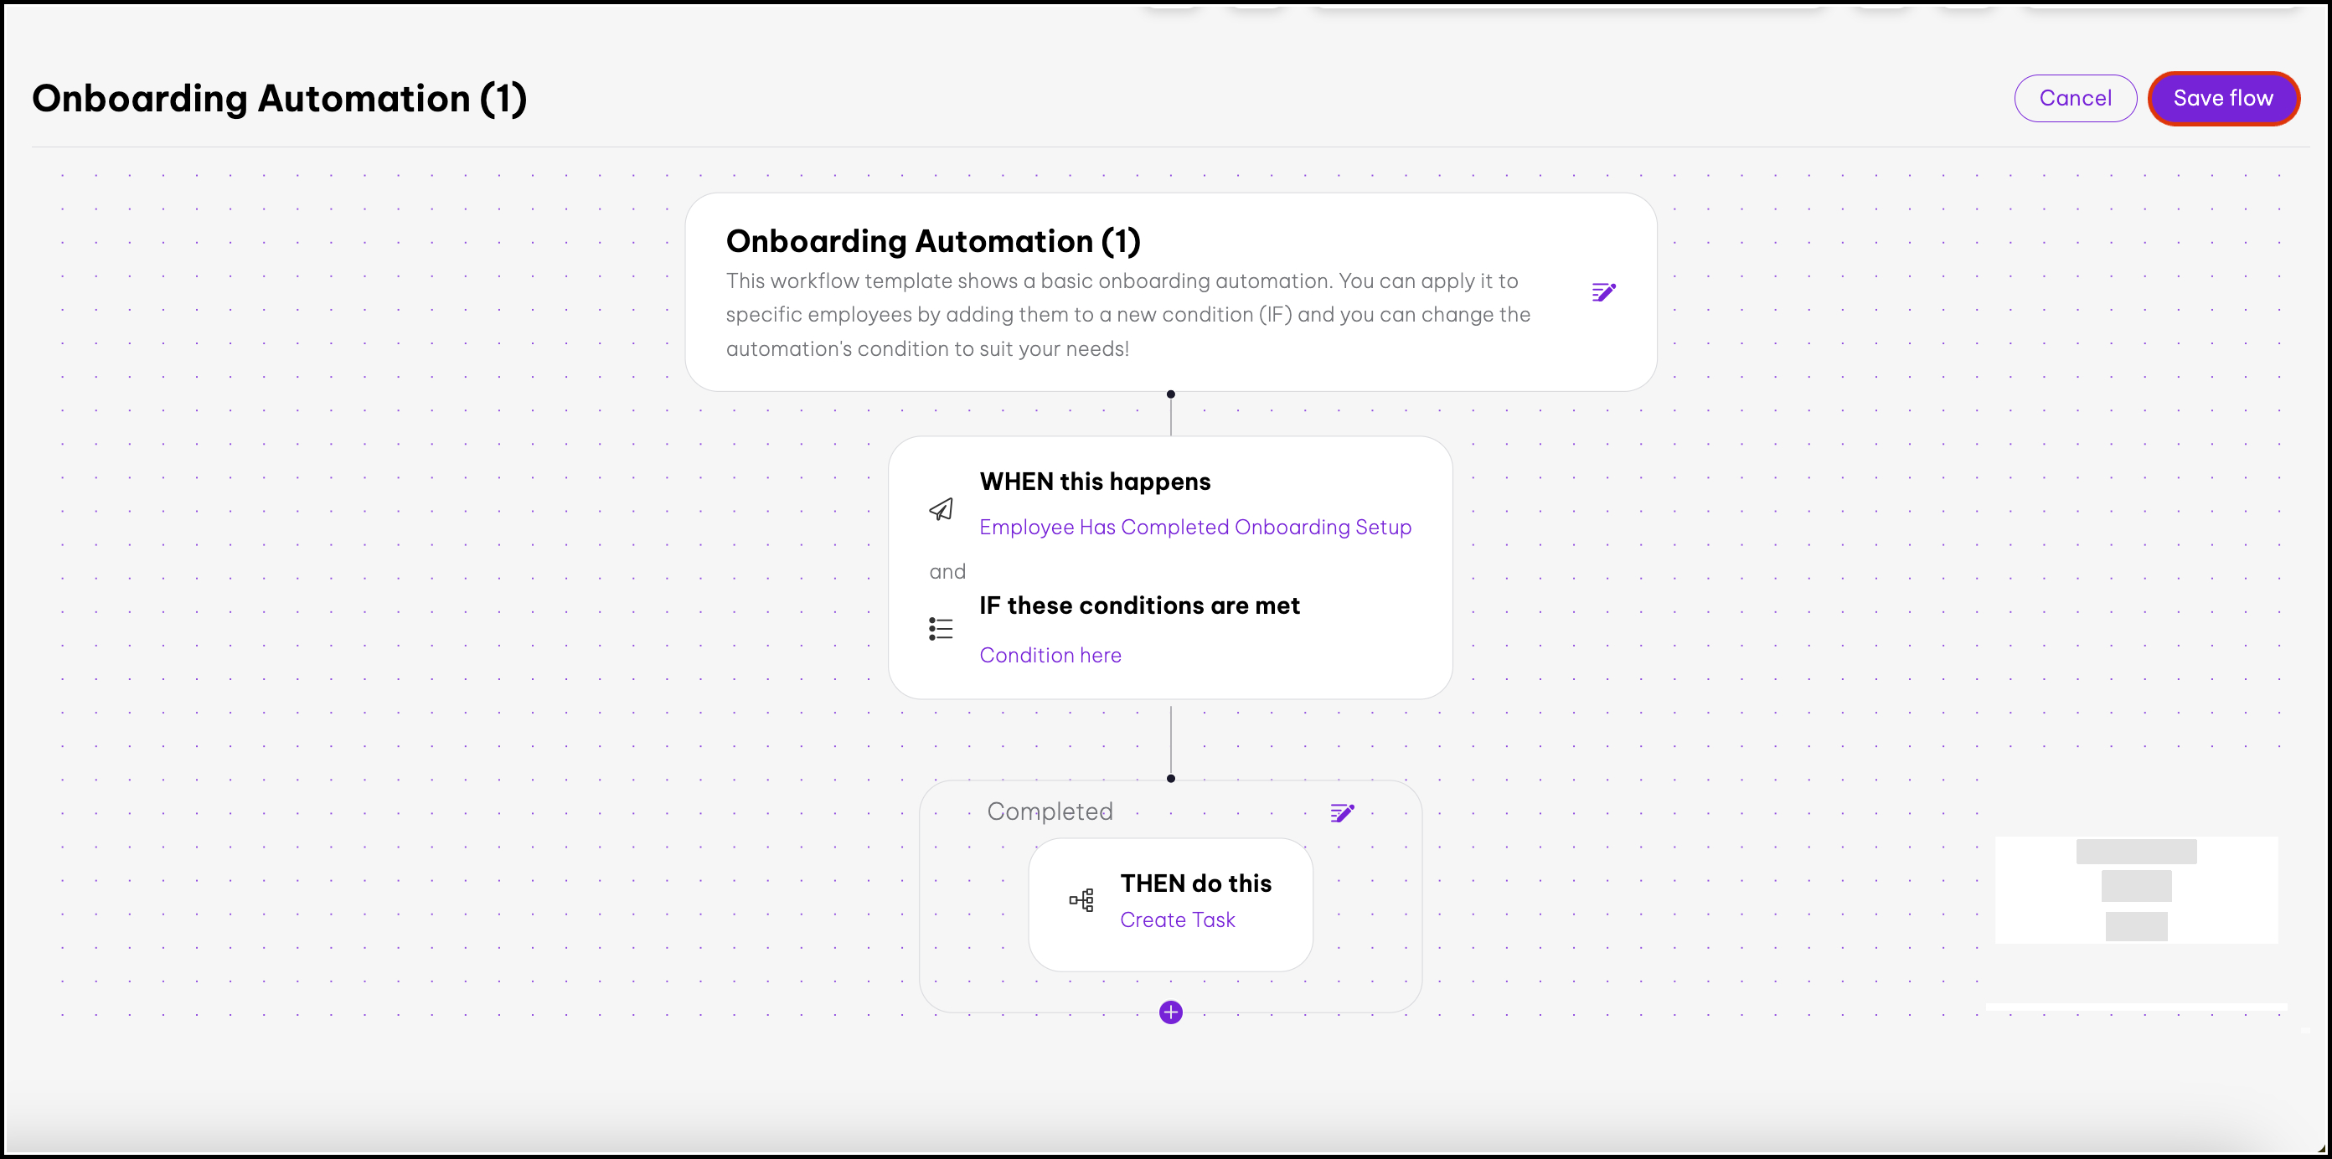2332x1159 pixels.
Task: Click the hierarchy icon beside THEN do this
Action: click(1081, 900)
